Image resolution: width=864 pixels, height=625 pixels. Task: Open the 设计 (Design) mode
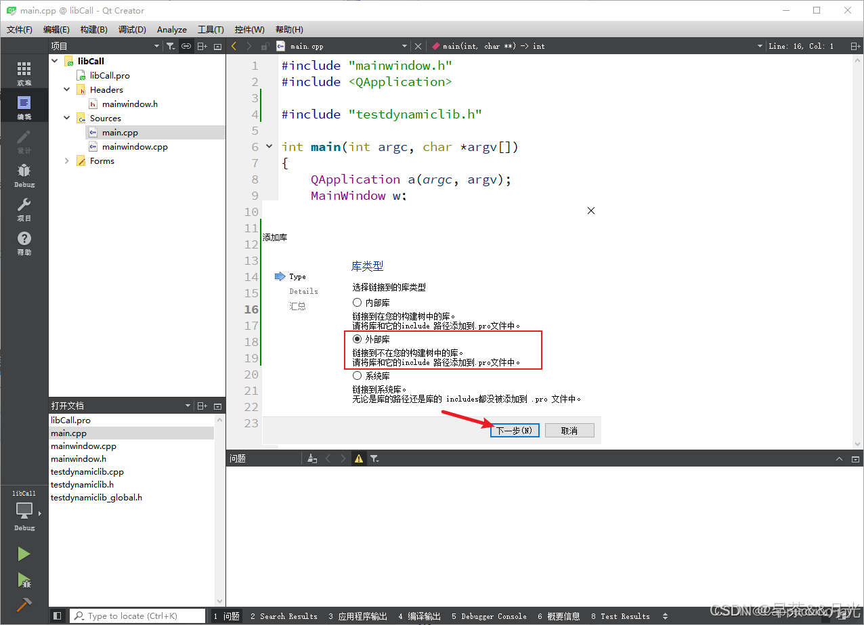[x=24, y=141]
